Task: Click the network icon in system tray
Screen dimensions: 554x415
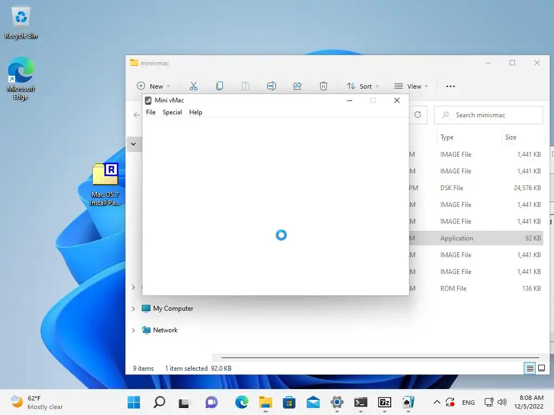Action: tap(489, 402)
